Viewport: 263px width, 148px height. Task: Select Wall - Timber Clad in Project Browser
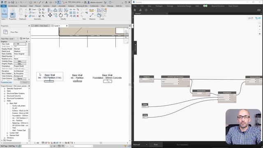tap(19, 130)
